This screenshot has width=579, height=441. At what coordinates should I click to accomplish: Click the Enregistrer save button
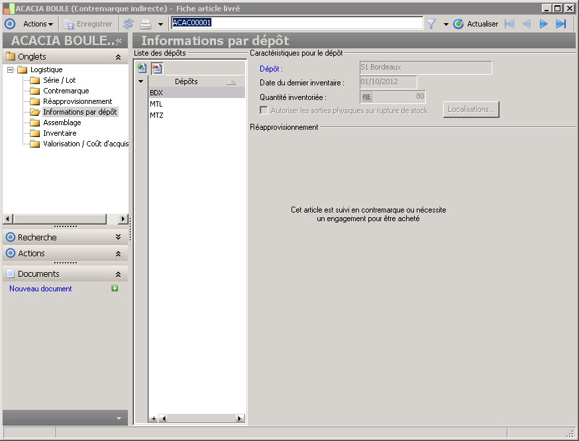click(88, 24)
